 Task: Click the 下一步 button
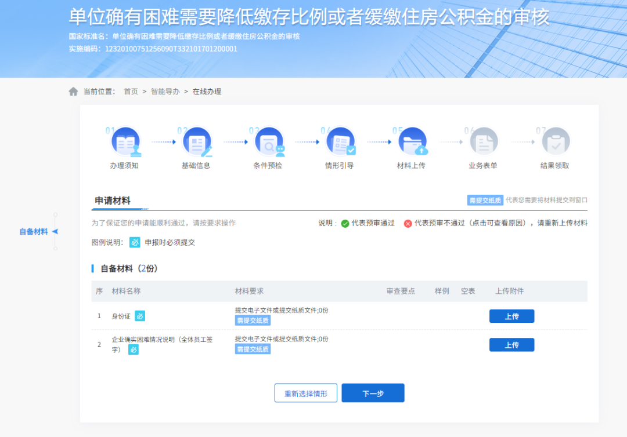coord(373,393)
